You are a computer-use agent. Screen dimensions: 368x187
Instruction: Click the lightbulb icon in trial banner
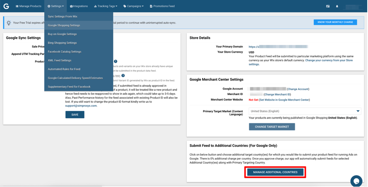click(x=9, y=23)
